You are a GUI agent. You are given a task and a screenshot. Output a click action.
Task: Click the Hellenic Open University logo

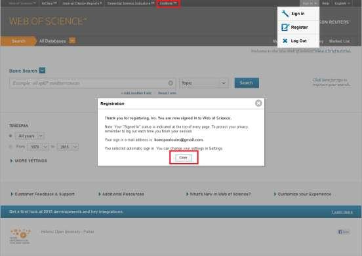[x=20, y=236]
